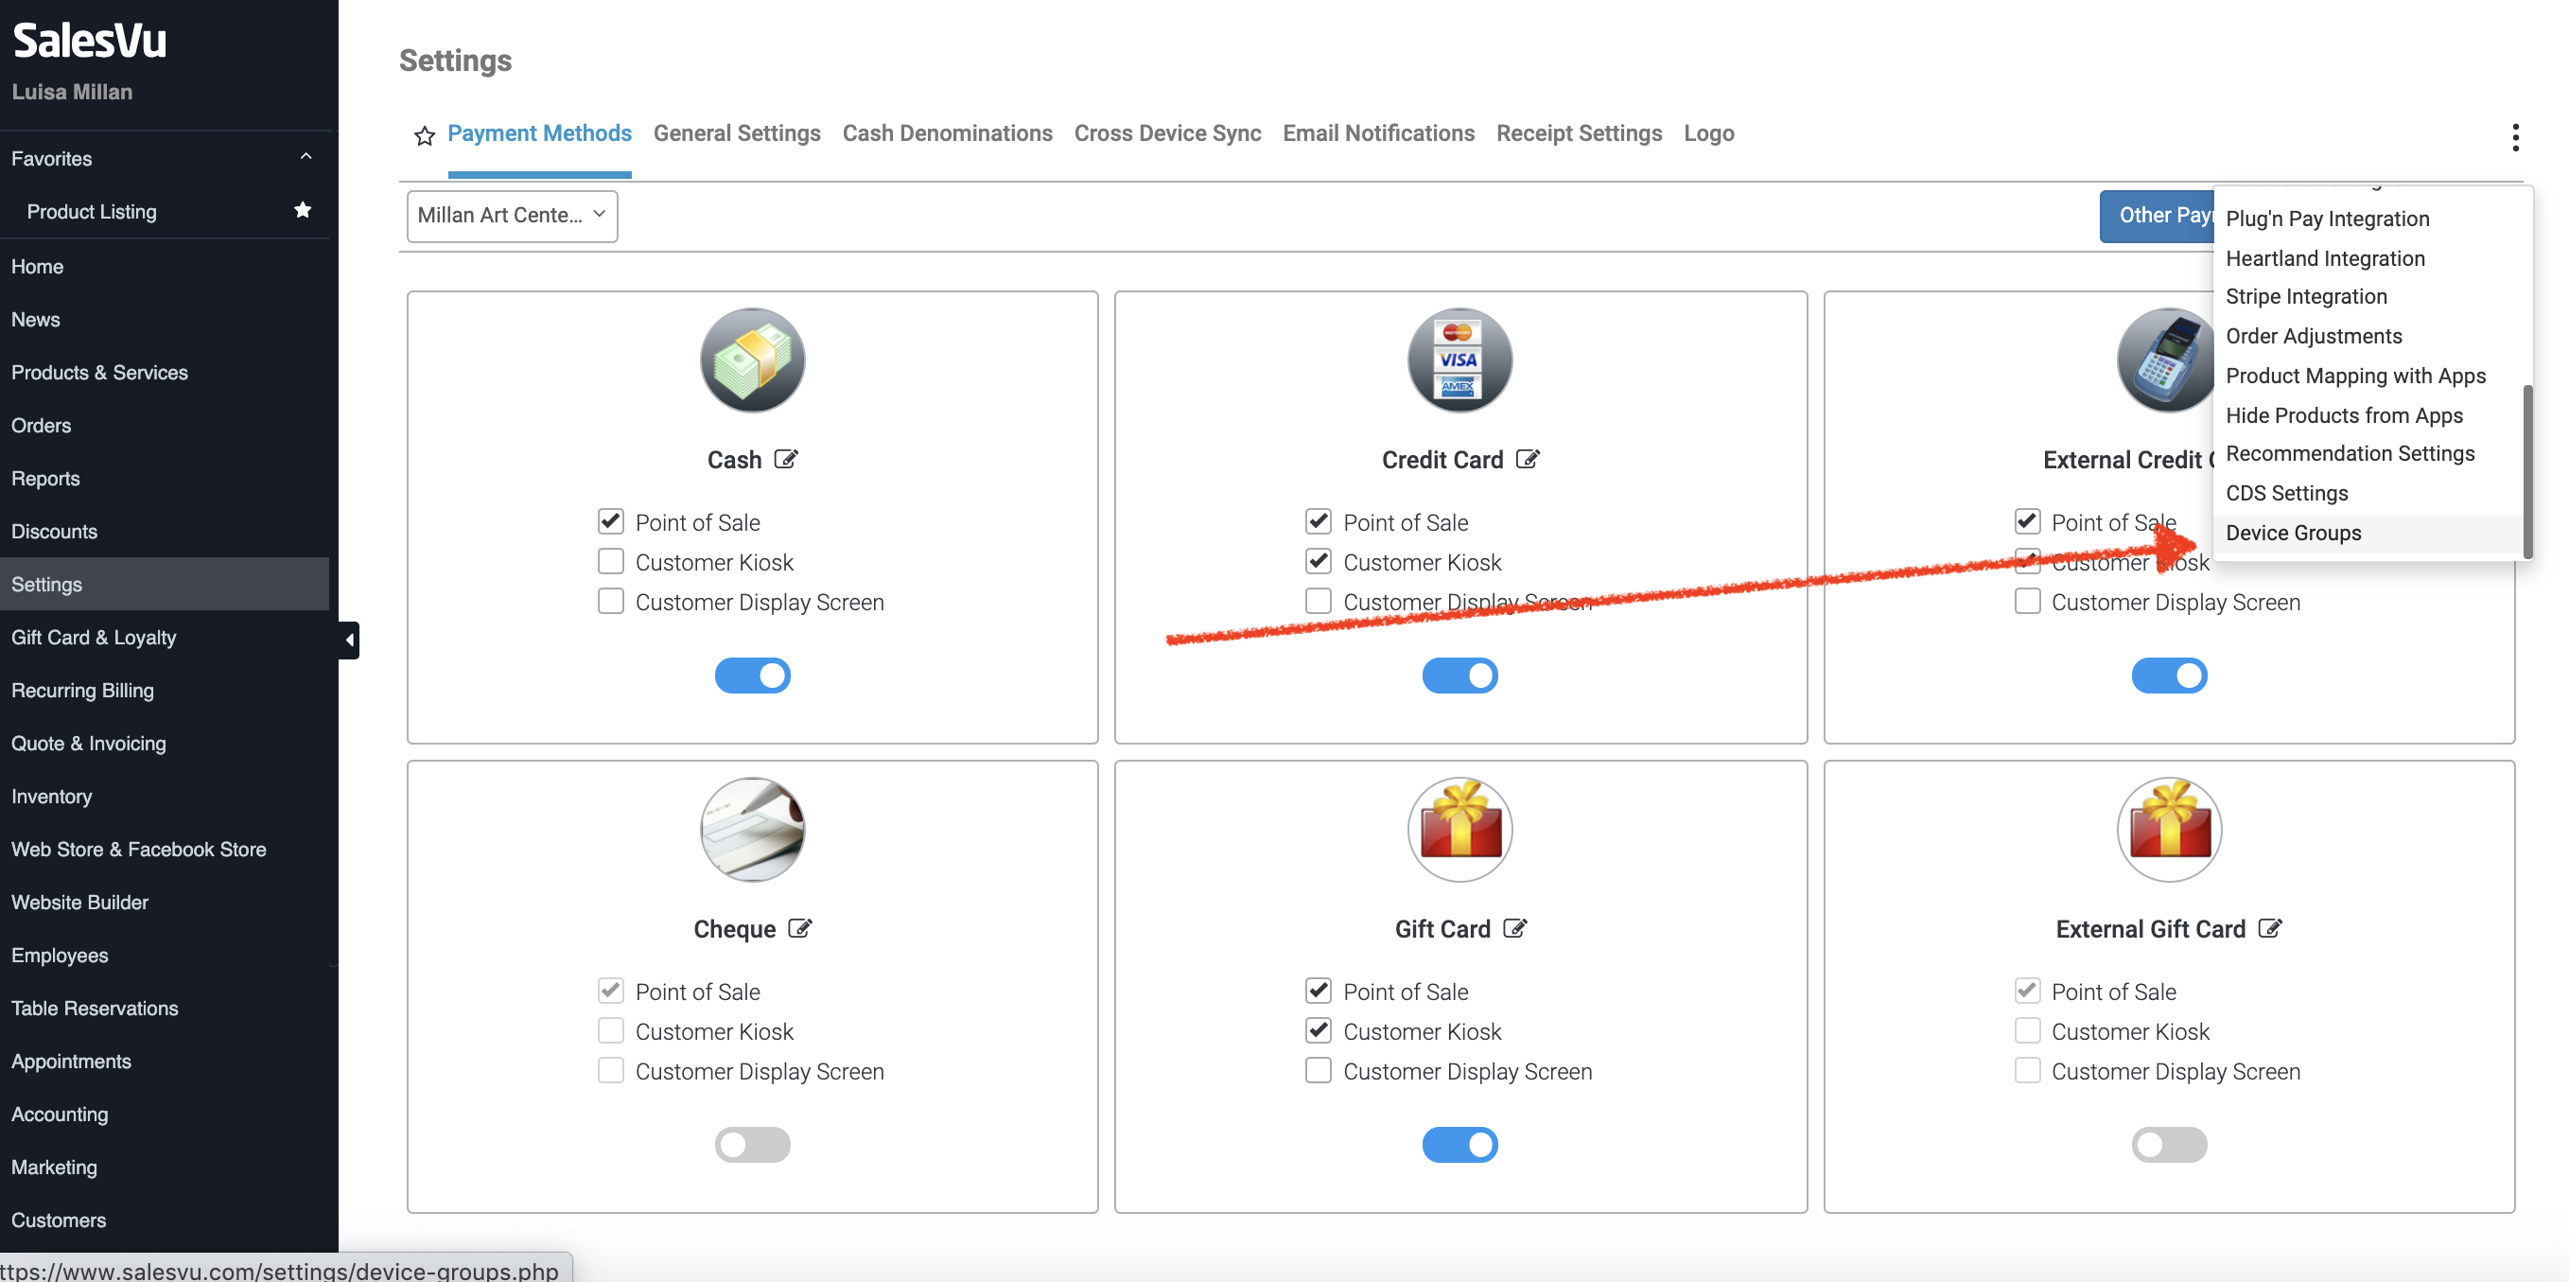Collapse the sidebar with the arrow handle
Image resolution: width=2569 pixels, height=1282 pixels.
click(x=349, y=640)
